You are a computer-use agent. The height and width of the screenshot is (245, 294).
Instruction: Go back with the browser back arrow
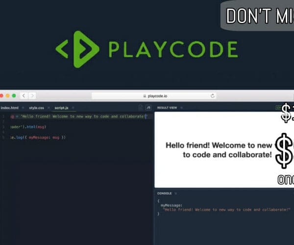tap(24, 96)
